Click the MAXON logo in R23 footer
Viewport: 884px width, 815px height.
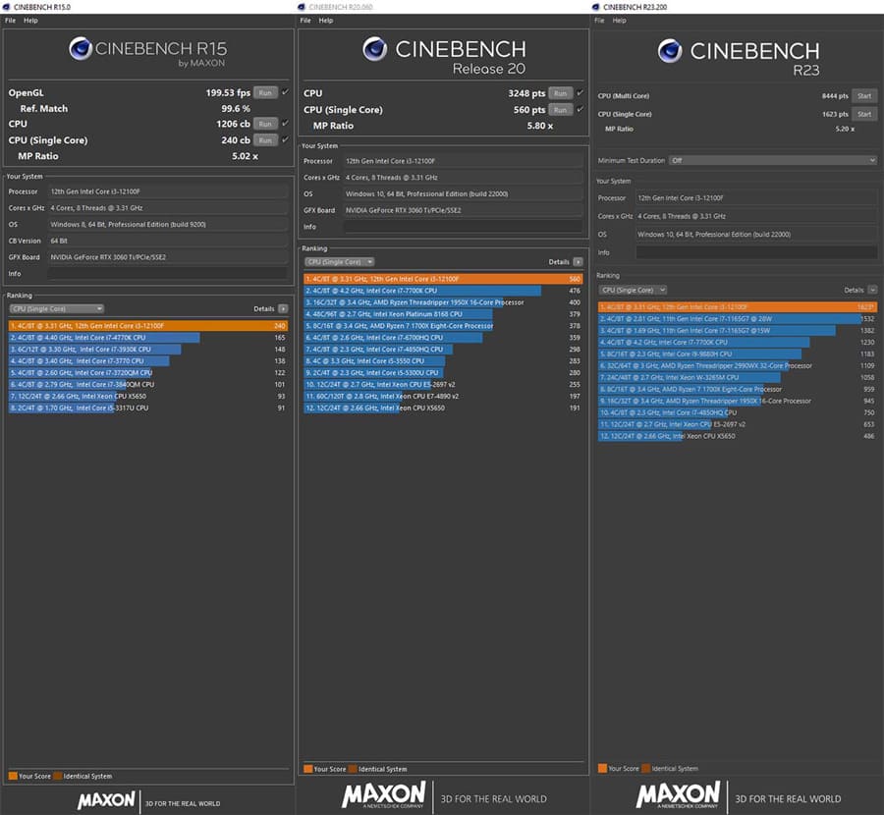tap(678, 795)
